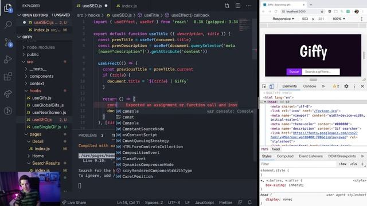Open browser profile avatar
The width and height of the screenshot is (367, 206).
[x=357, y=11]
